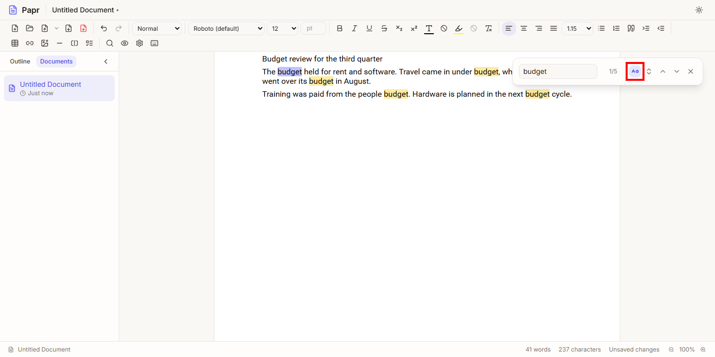Toggle strikethrough formatting

pos(384,28)
